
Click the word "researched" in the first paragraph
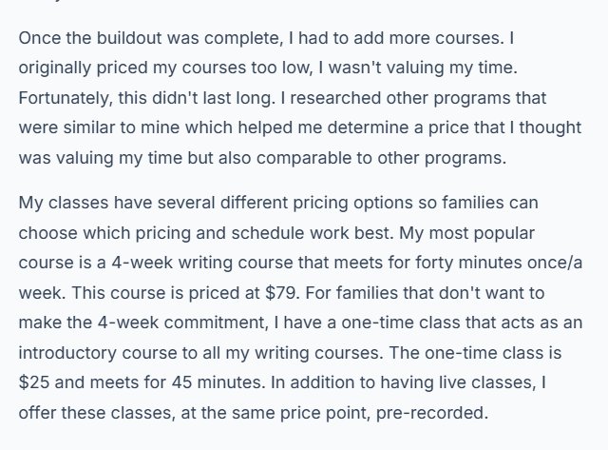pyautogui.click(x=333, y=98)
